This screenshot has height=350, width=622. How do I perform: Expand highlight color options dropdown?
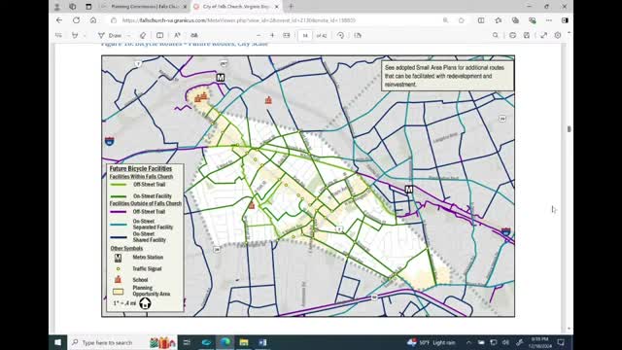point(85,35)
